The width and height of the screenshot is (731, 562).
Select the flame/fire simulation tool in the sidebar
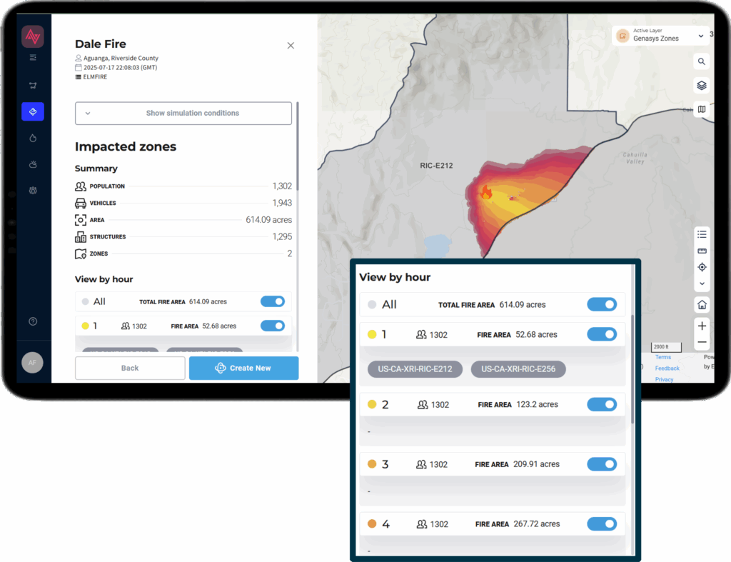pos(33,138)
